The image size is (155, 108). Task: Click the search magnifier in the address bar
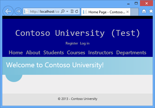pyautogui.click(x=63, y=11)
